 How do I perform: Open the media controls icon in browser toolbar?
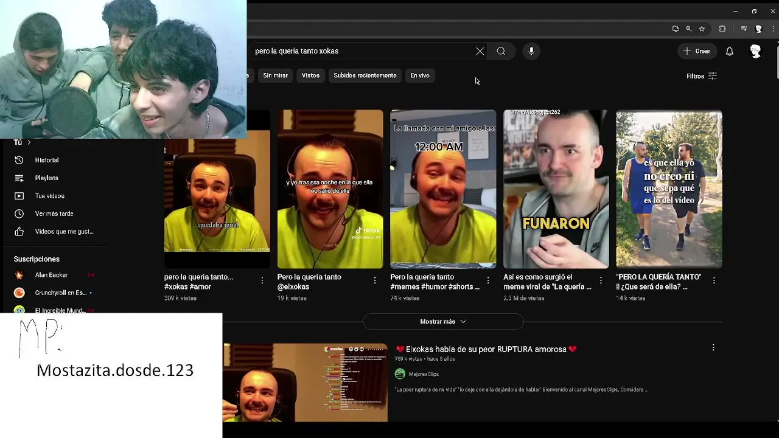(x=744, y=29)
